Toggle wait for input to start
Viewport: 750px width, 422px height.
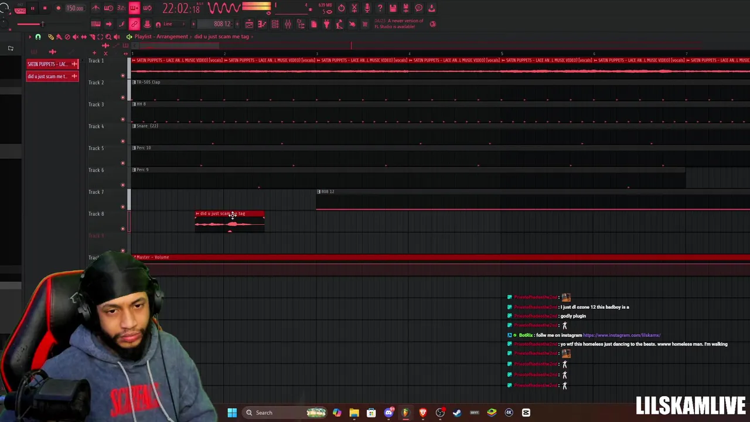click(x=108, y=8)
